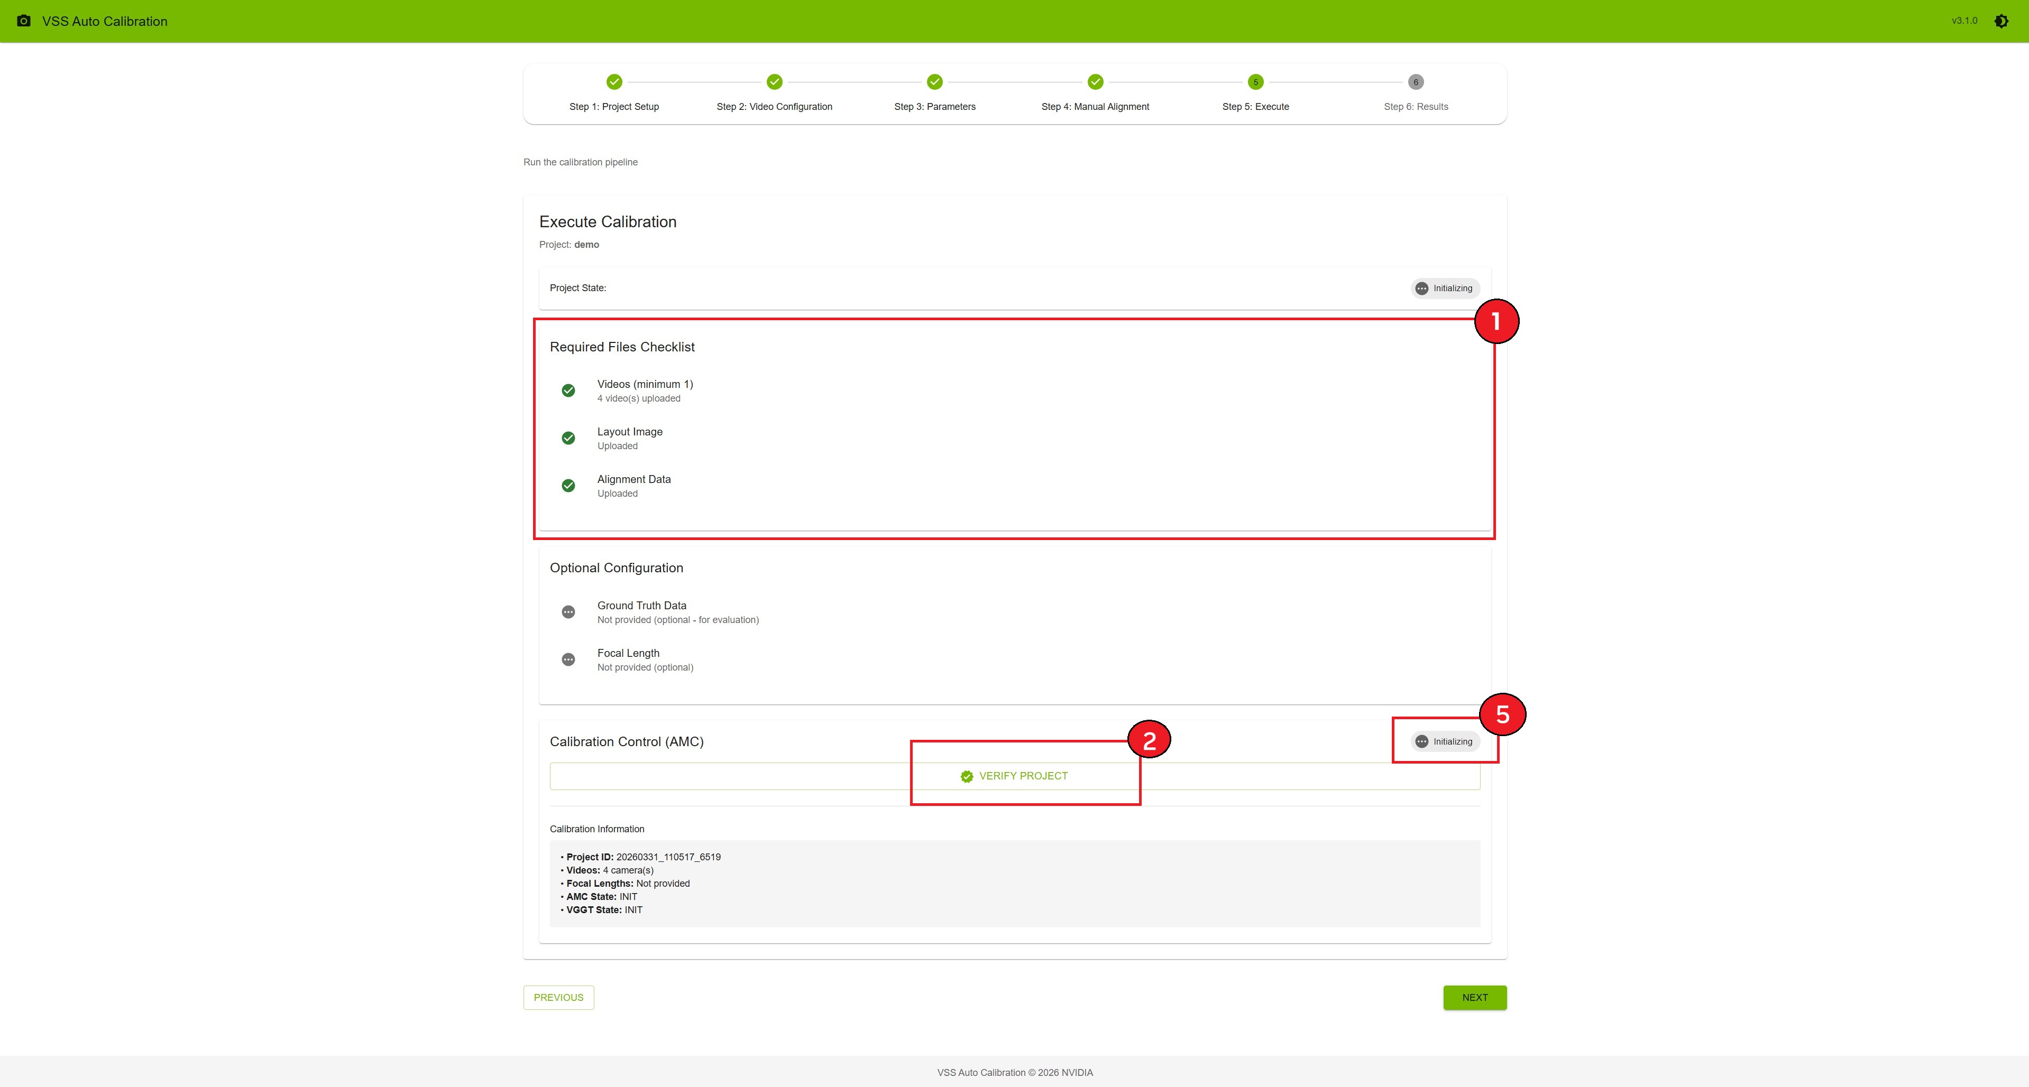2029x1087 pixels.
Task: Select the Step 6: Results label
Action: [1416, 107]
